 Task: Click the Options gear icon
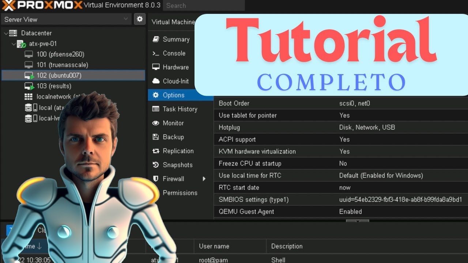coord(156,95)
